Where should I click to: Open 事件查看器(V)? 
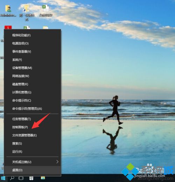tap(33, 51)
